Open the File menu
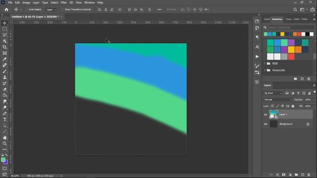This screenshot has height=178, width=317. click(x=10, y=2)
